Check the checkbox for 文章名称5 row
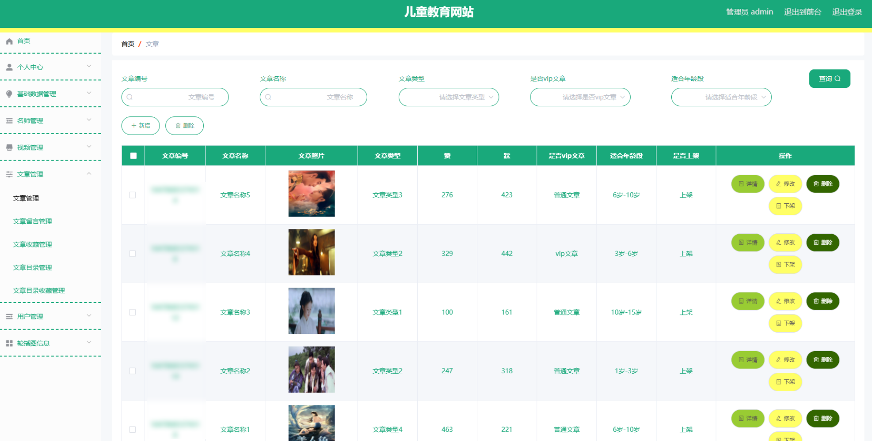Screen dimensions: 872x442 tap(133, 195)
